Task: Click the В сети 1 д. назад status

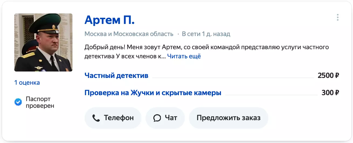Action: point(206,34)
